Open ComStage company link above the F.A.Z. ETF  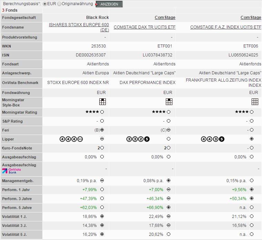(x=251, y=18)
